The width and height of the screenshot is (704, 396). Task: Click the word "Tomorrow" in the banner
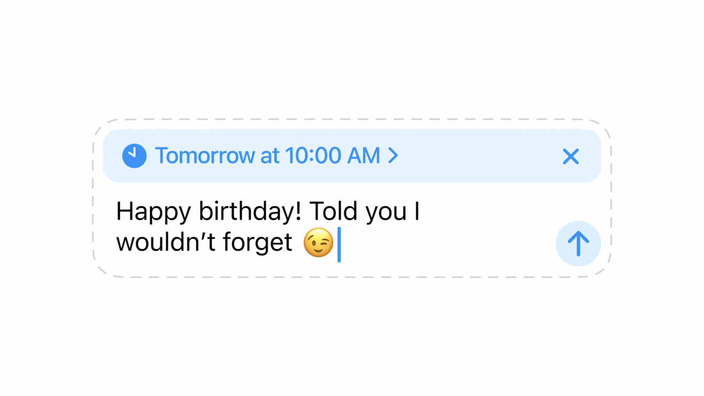point(205,156)
